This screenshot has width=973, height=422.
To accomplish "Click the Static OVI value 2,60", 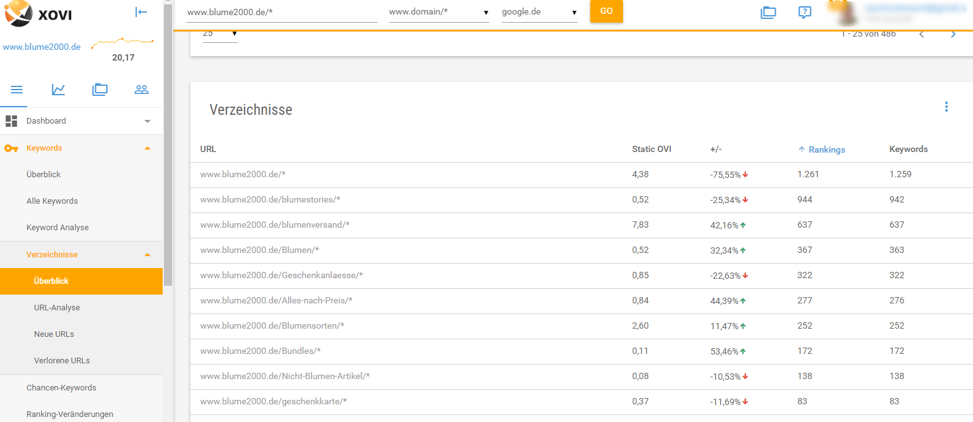I will point(640,326).
